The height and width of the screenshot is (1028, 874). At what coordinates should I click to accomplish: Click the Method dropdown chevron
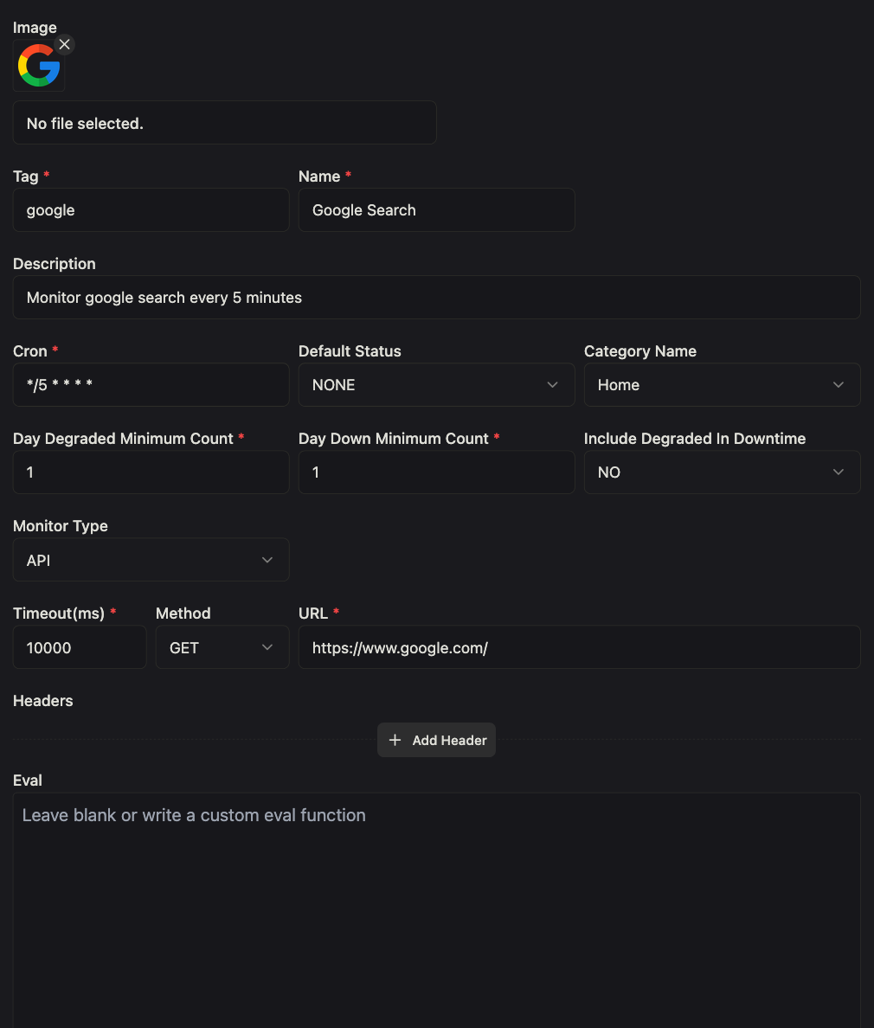(267, 646)
